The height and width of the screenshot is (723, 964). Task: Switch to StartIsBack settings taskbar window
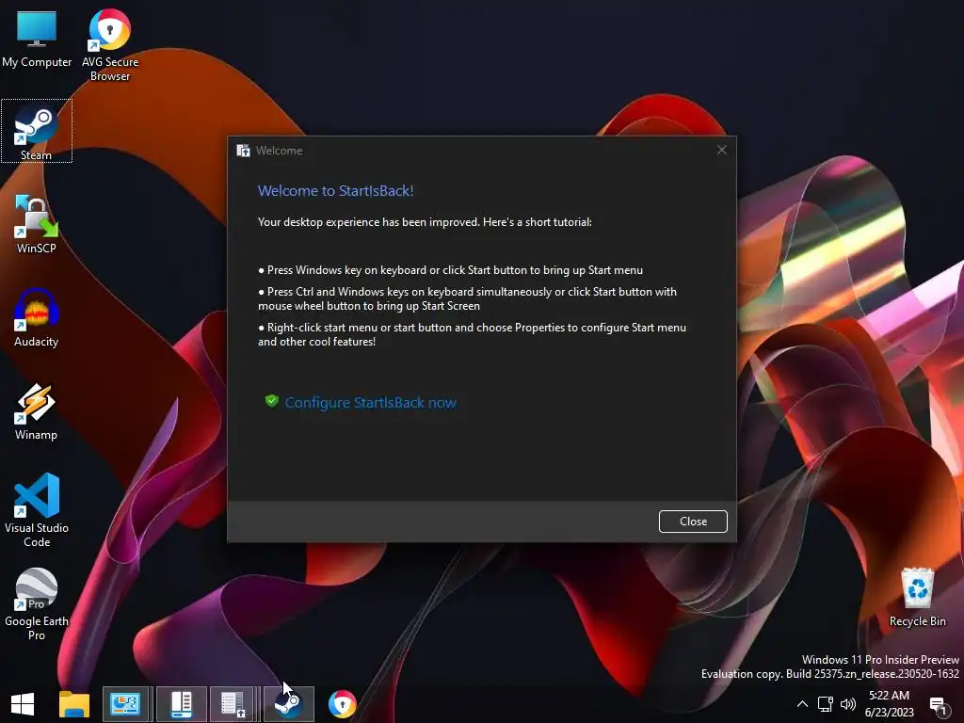pyautogui.click(x=181, y=704)
